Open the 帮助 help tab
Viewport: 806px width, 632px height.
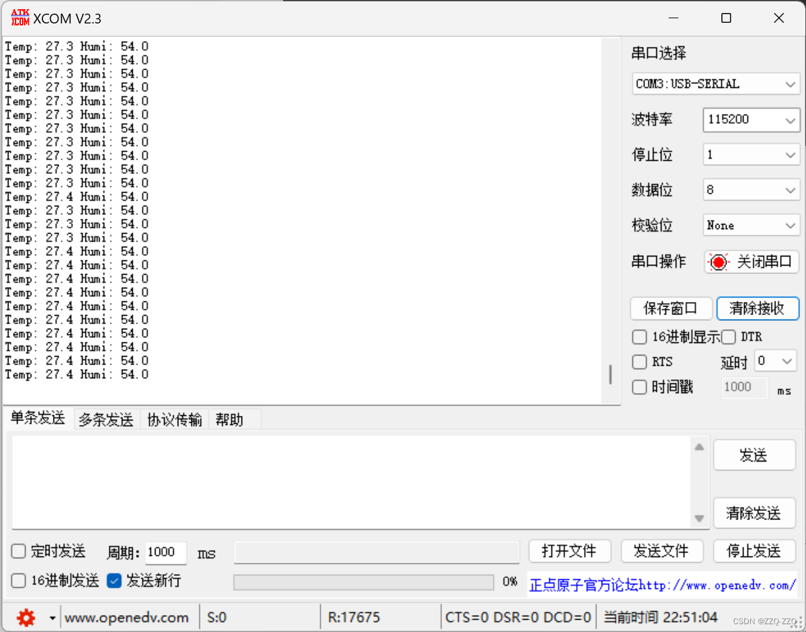point(229,420)
